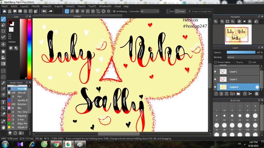Click the Reset button
The width and height of the screenshot is (264, 148).
[180, 11]
